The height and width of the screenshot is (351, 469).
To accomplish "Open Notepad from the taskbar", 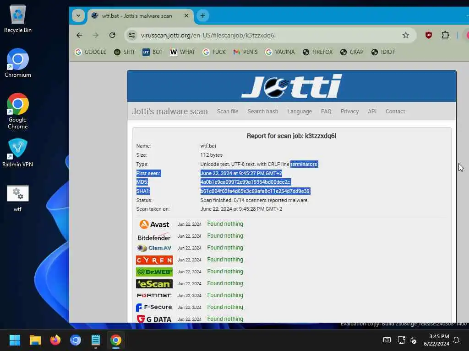I will 96,340.
